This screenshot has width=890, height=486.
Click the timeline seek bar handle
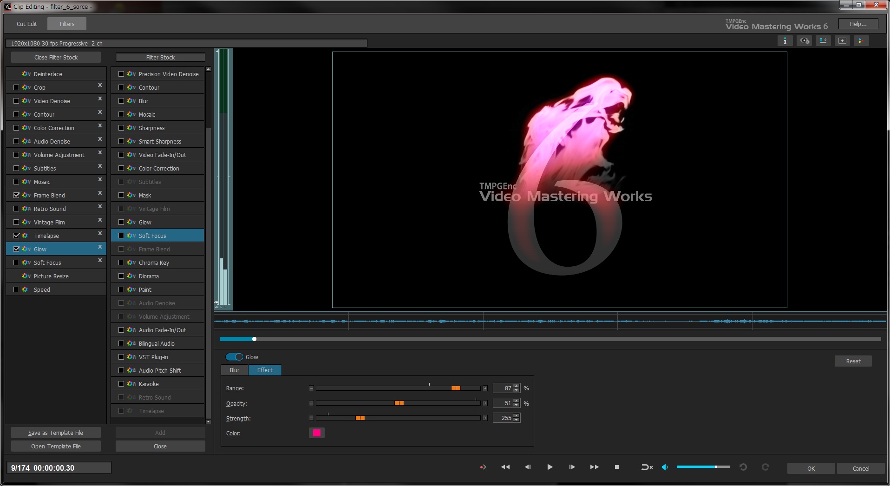pyautogui.click(x=254, y=339)
